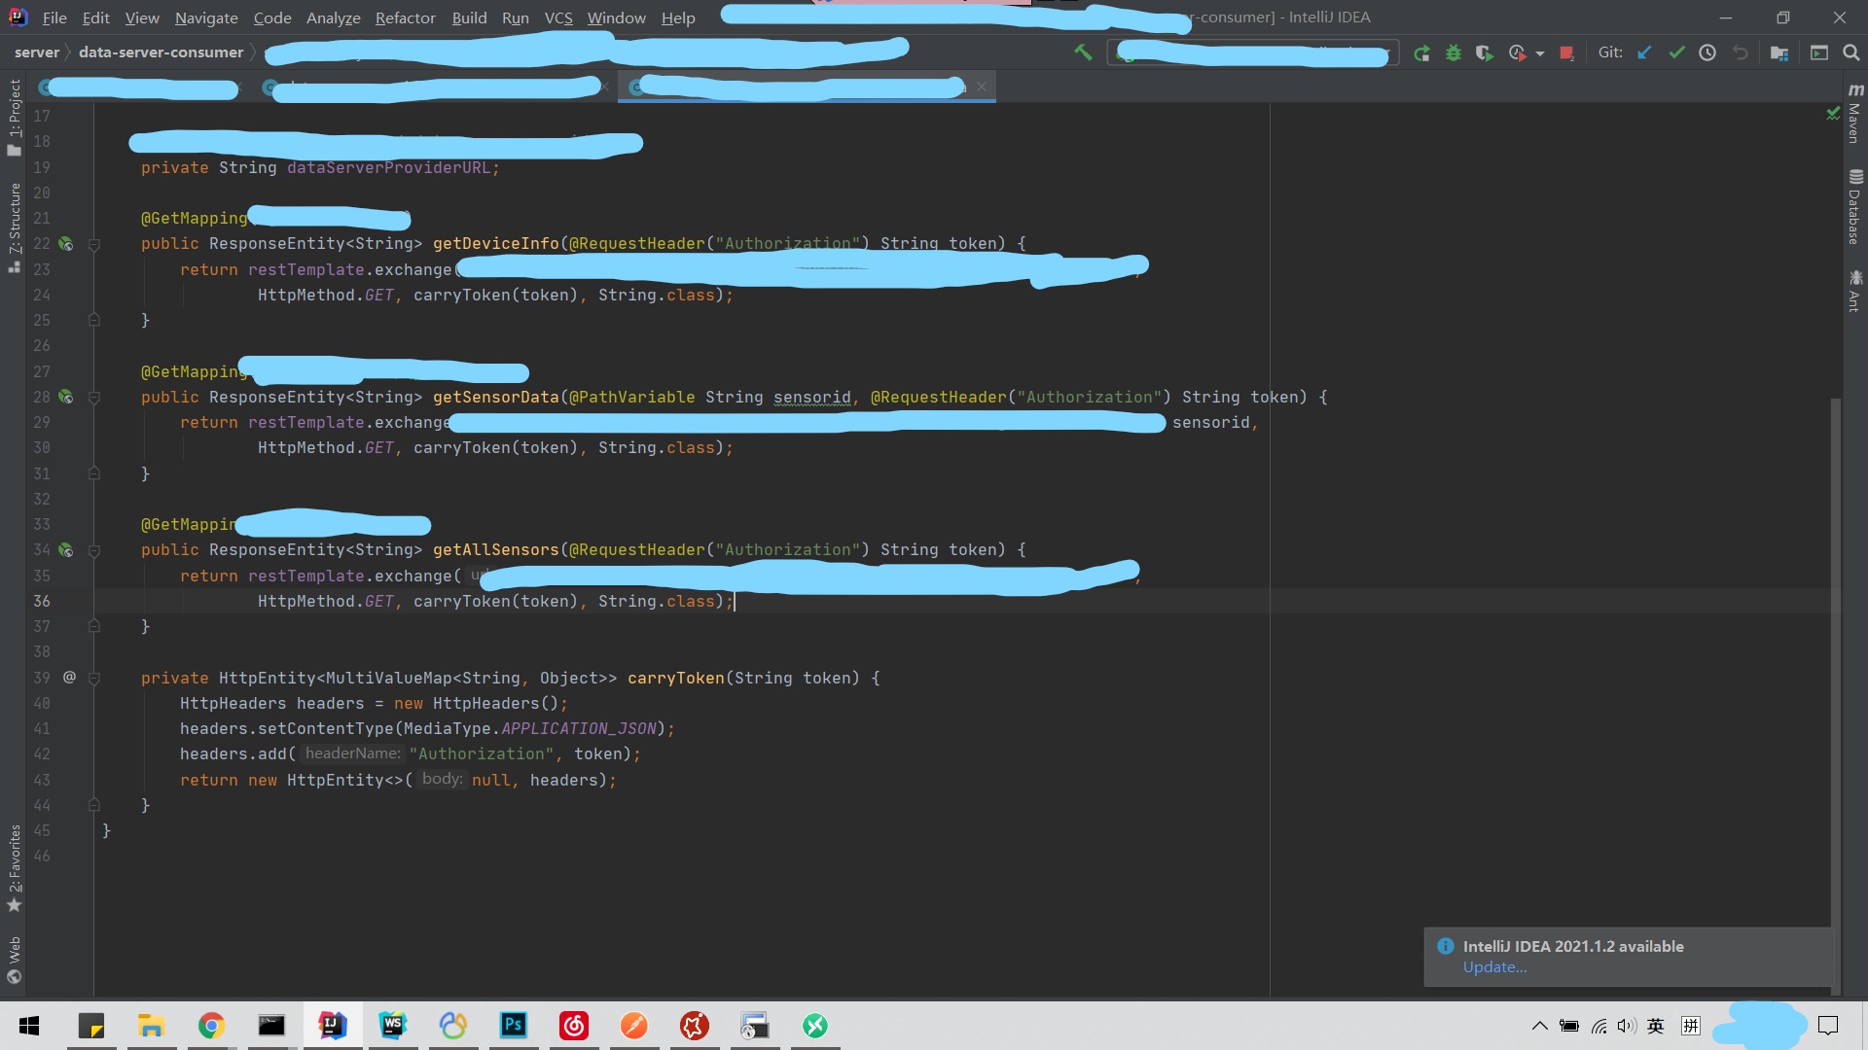The height and width of the screenshot is (1050, 1868).
Task: Click the Build project hammer icon
Action: tap(1083, 52)
